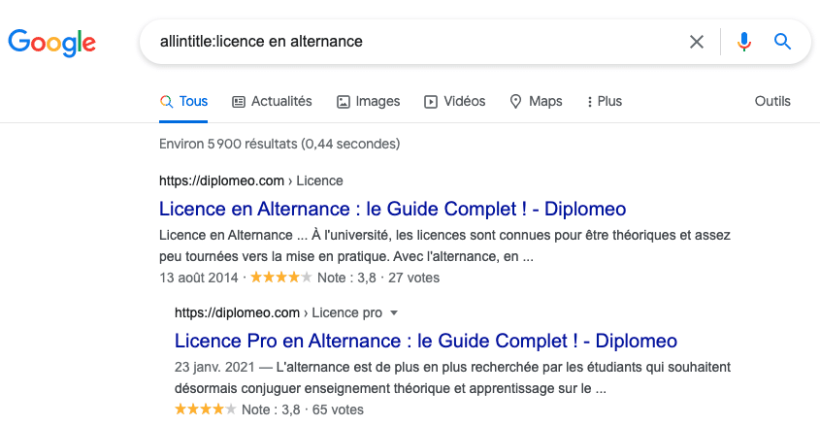
Task: Clear the search query with X
Action: (697, 42)
